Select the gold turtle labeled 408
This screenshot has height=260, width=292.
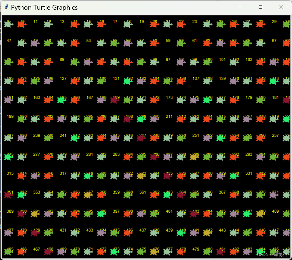click(x=260, y=214)
